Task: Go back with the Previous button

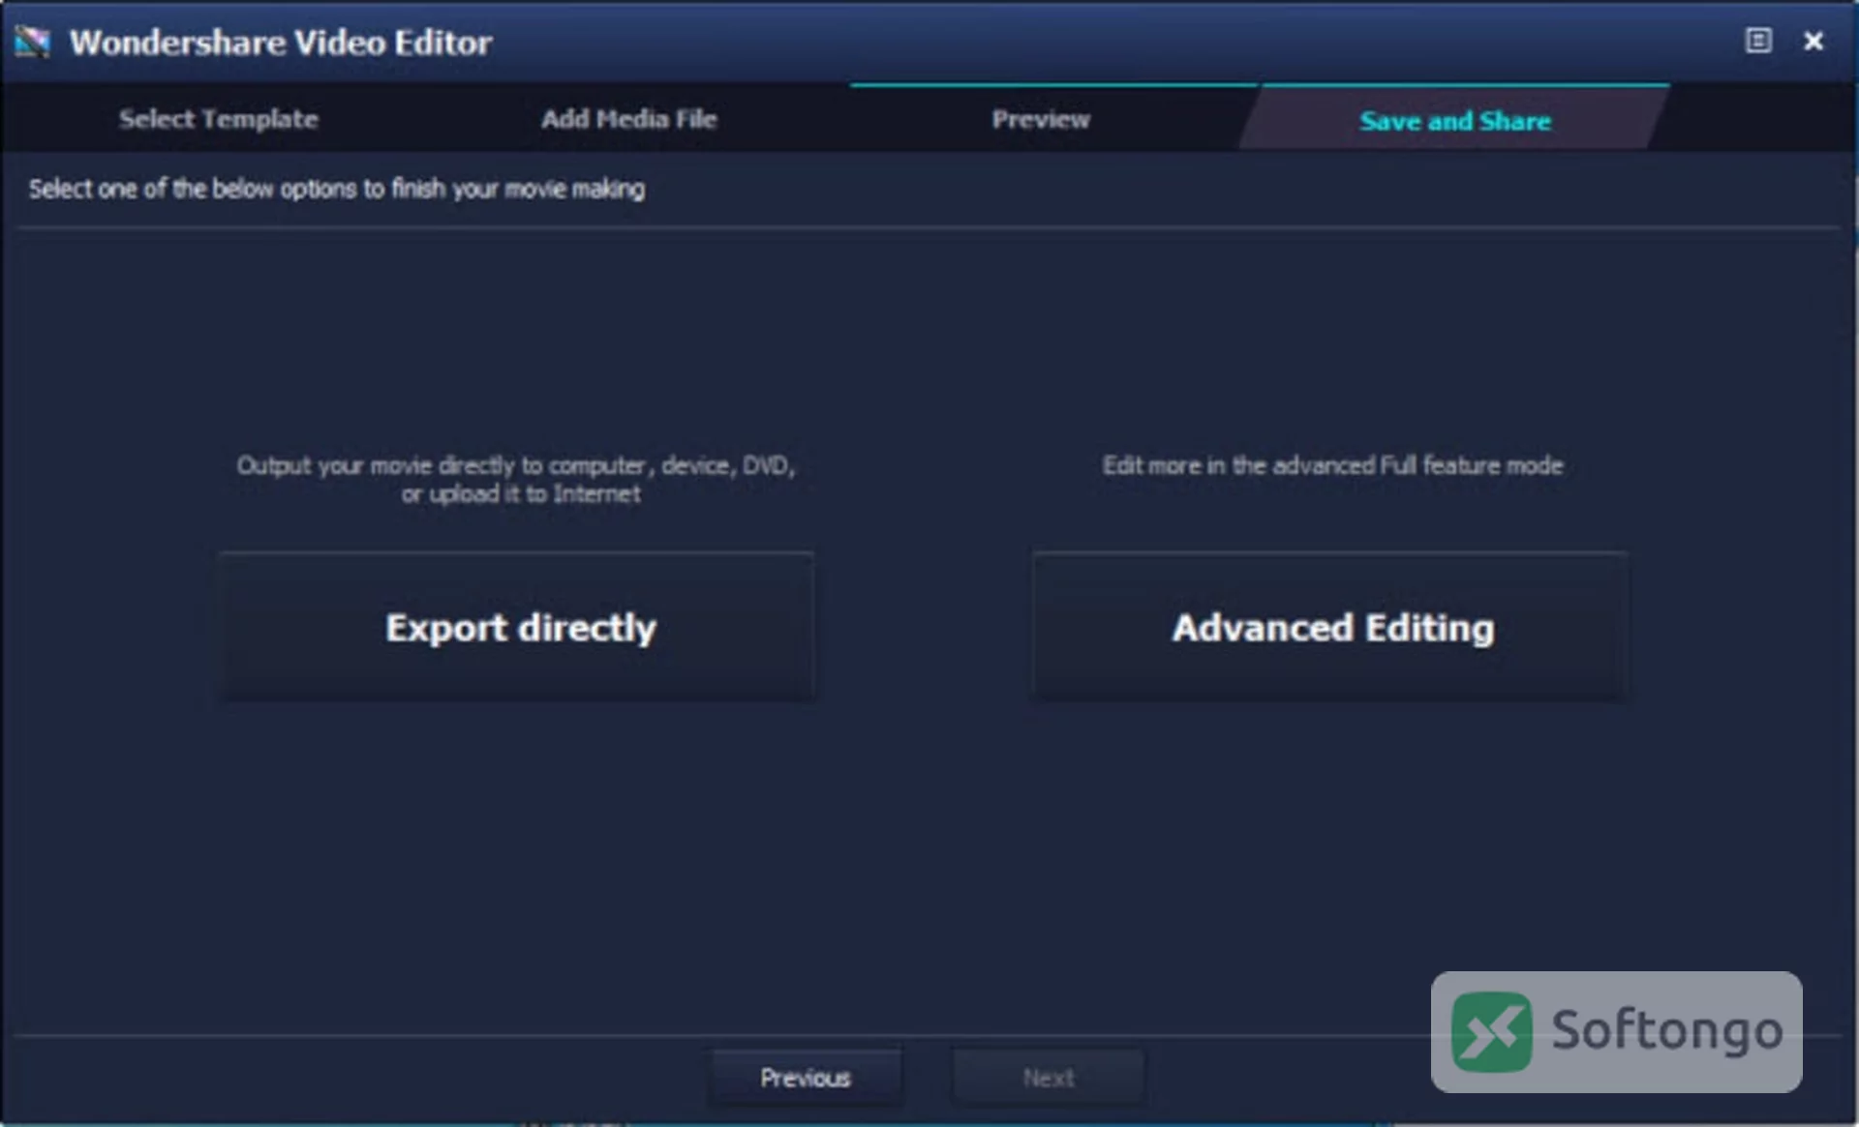Action: (x=806, y=1077)
